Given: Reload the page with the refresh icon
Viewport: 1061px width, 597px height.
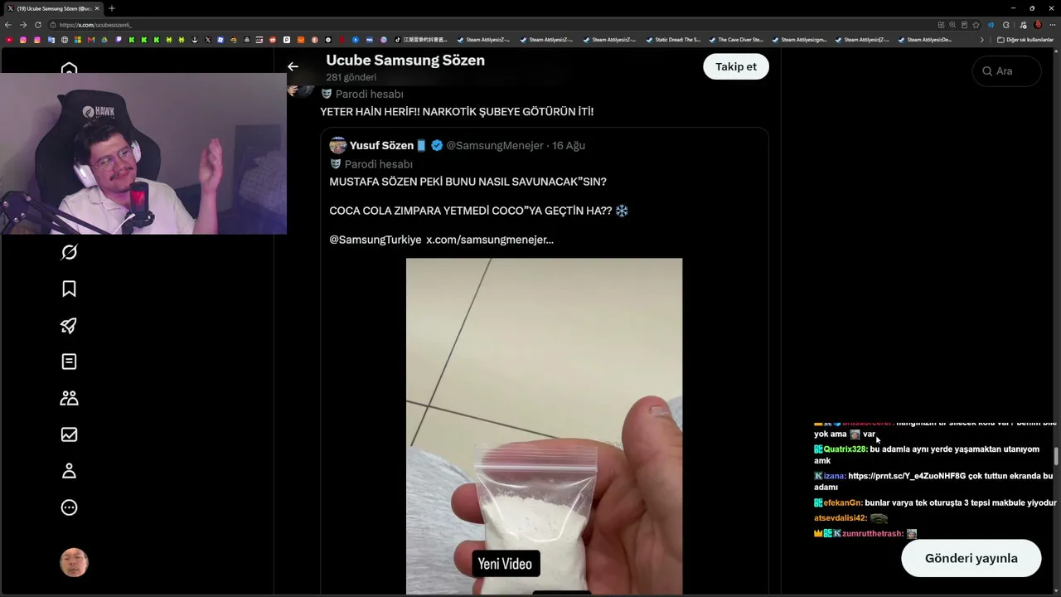Looking at the screenshot, I should [x=37, y=25].
